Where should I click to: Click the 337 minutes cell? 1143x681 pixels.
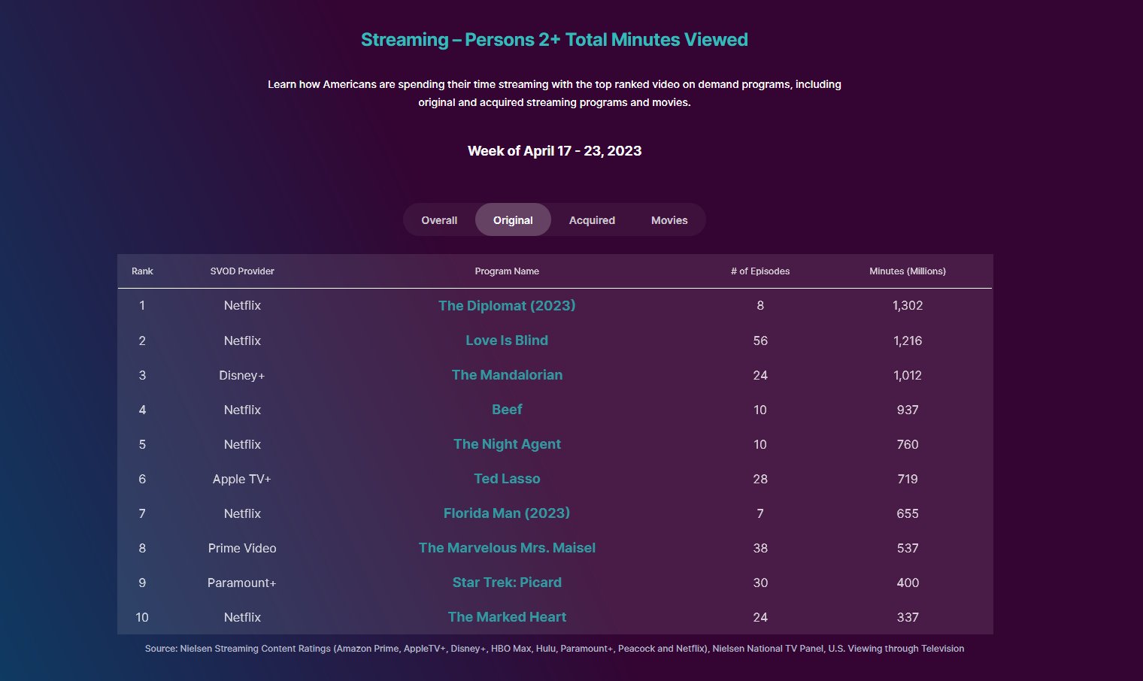[x=908, y=617]
